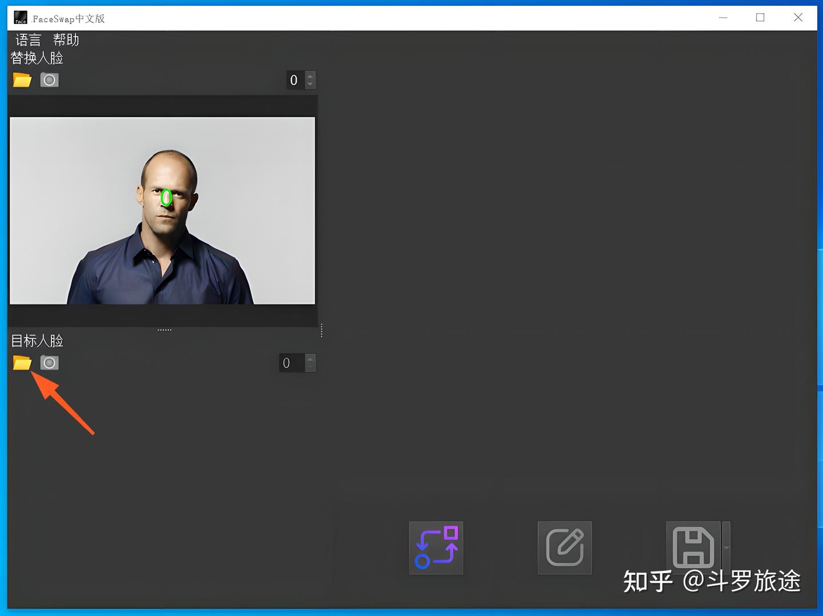Increase the 替换人脸 face index value
This screenshot has width=823, height=616.
click(x=310, y=75)
